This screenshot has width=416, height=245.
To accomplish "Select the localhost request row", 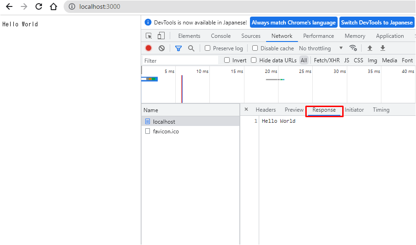I will tap(190, 121).
